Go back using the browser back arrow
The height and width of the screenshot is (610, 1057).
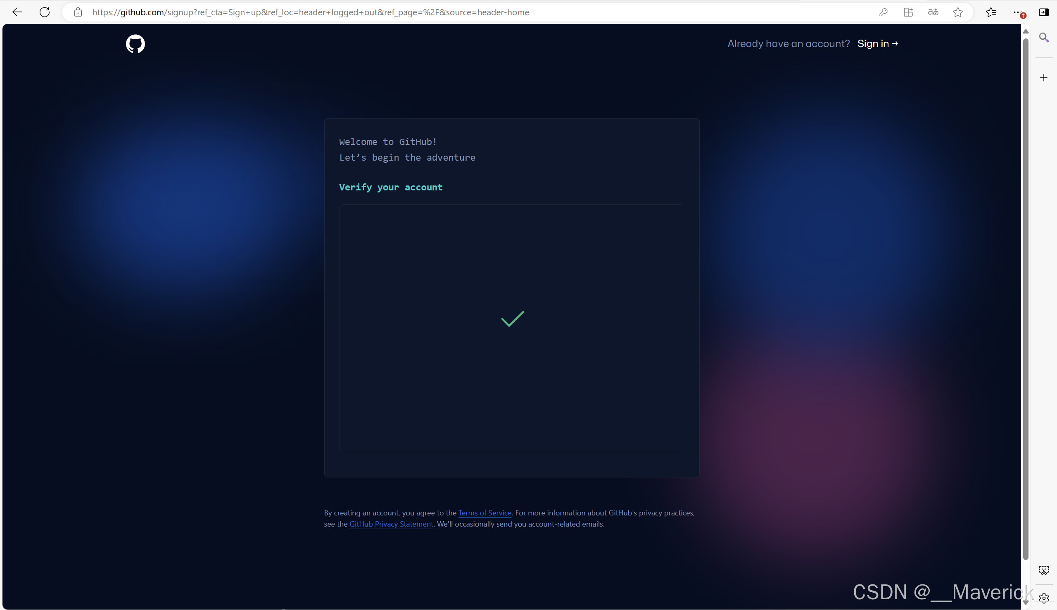tap(17, 12)
